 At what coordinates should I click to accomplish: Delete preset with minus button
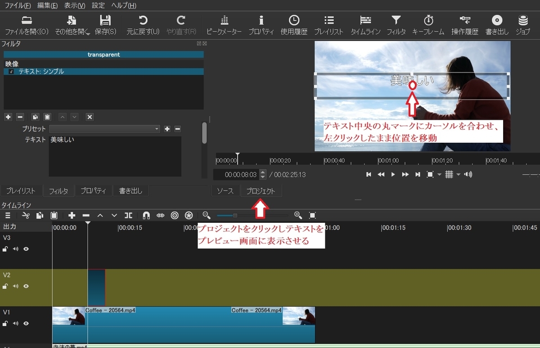(177, 129)
